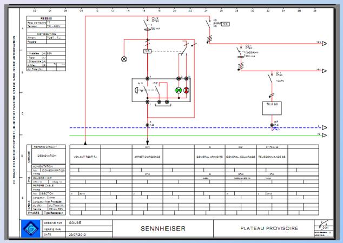Click the vertical copyright notice on left margin
The height and width of the screenshot is (243, 343).
click(x=14, y=110)
